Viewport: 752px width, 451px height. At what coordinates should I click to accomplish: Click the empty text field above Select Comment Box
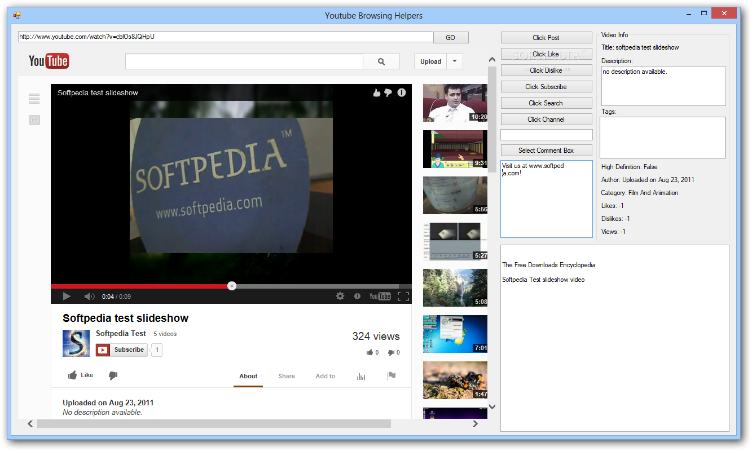pyautogui.click(x=547, y=135)
